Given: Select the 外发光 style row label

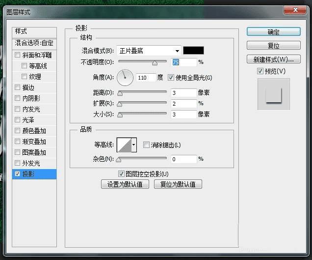Looking at the screenshot, I should pyautogui.click(x=31, y=163).
